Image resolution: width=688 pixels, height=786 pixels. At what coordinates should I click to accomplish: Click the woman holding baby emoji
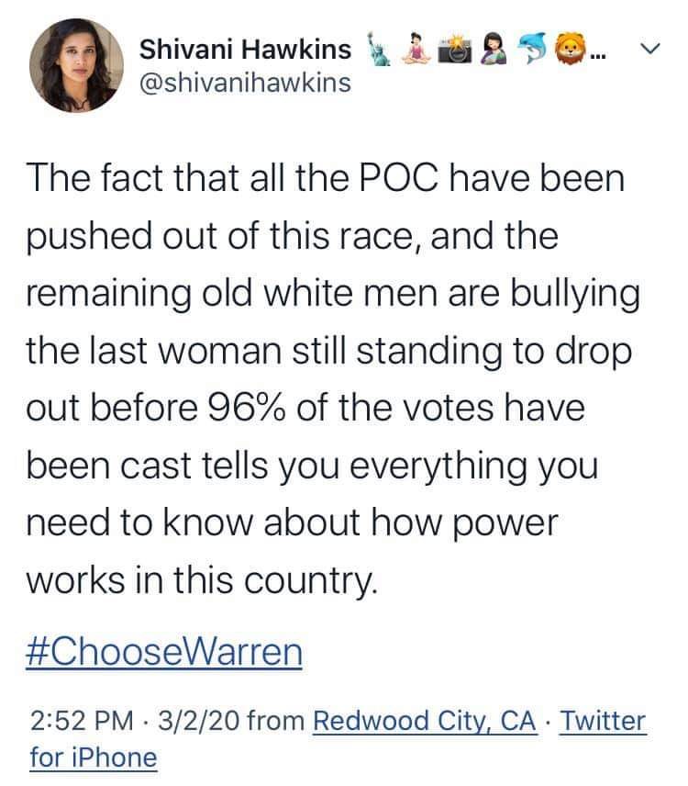(494, 50)
